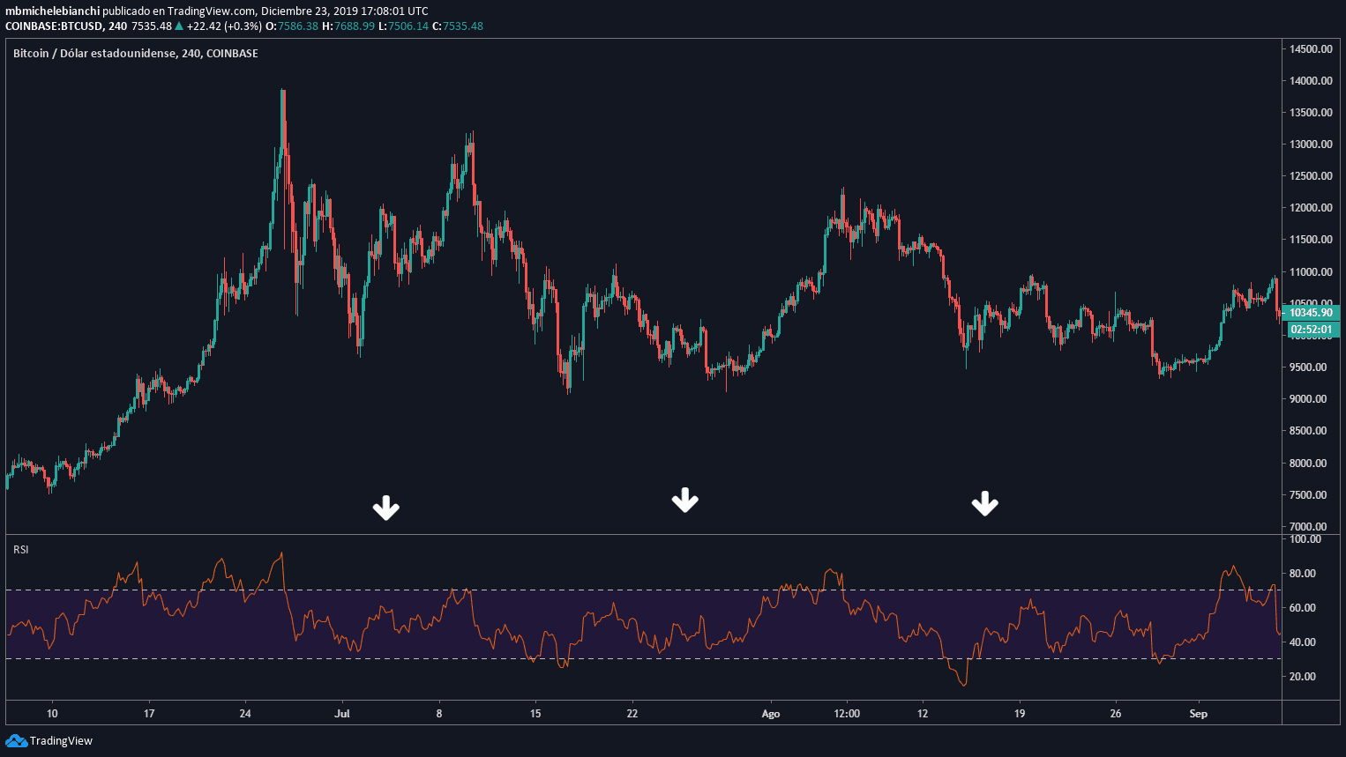Click the 13000.00 price axis label
The height and width of the screenshot is (757, 1346).
[x=1311, y=145]
